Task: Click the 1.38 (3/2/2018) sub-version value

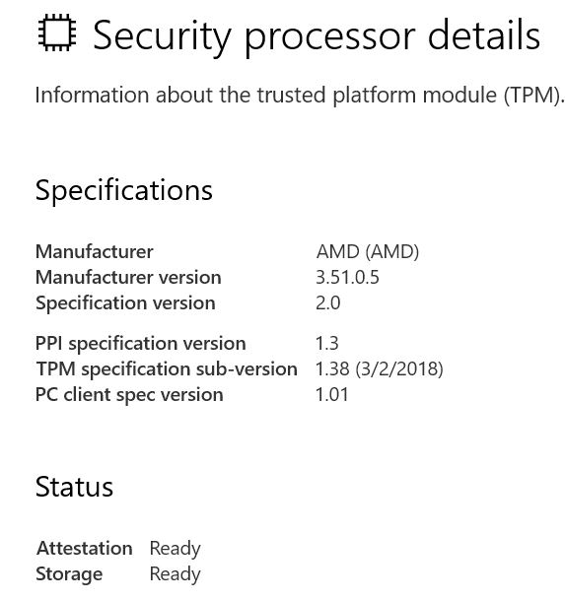Action: pos(380,369)
